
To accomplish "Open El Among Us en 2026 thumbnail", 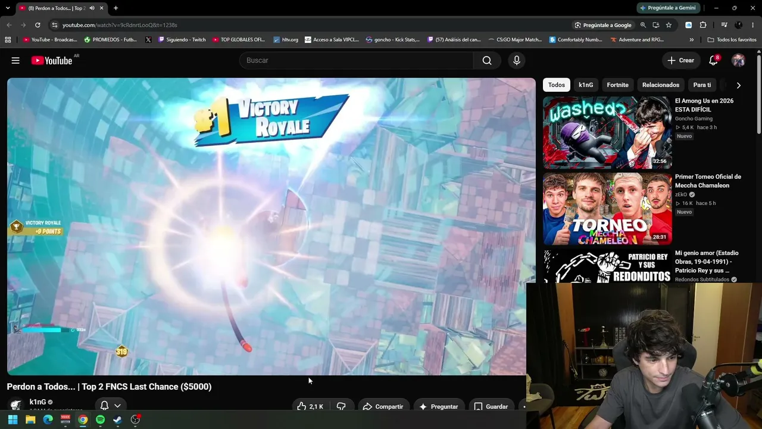I will pyautogui.click(x=607, y=132).
